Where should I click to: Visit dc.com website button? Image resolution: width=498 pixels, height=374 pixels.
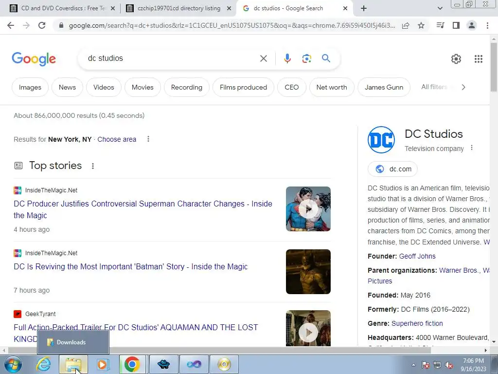click(392, 169)
